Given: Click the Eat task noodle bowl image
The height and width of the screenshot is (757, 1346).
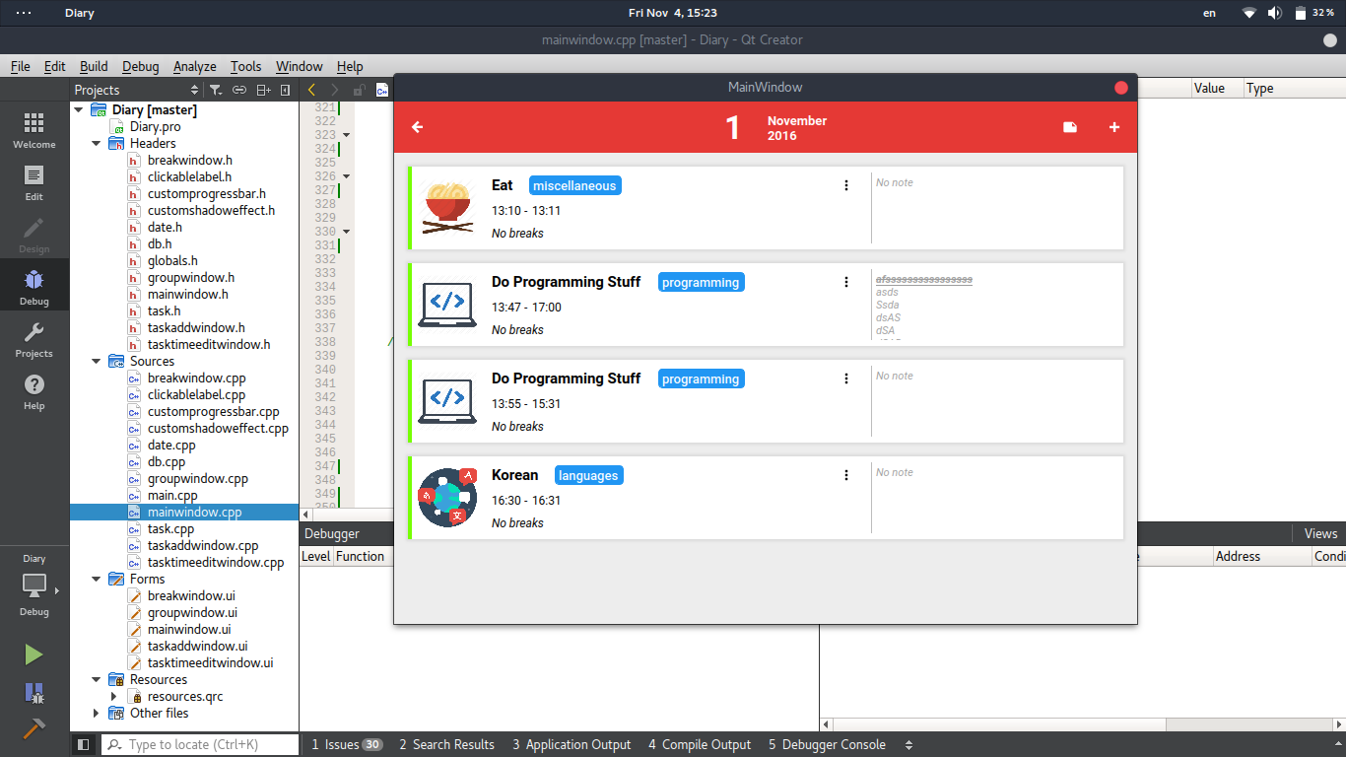Looking at the screenshot, I should (x=447, y=208).
